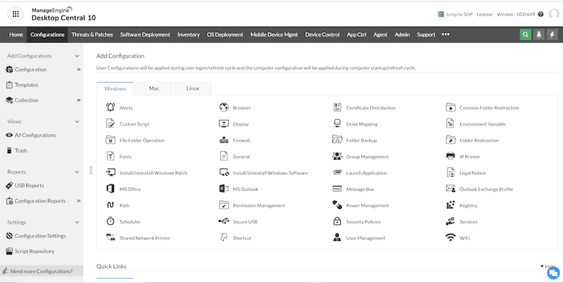Collapse the Reports sidebar section
563x283 pixels.
[77, 172]
